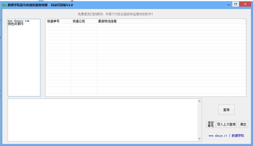Maximize the 快递批量查询器 window
Screen dimensions: 253x146
(x=236, y=4)
